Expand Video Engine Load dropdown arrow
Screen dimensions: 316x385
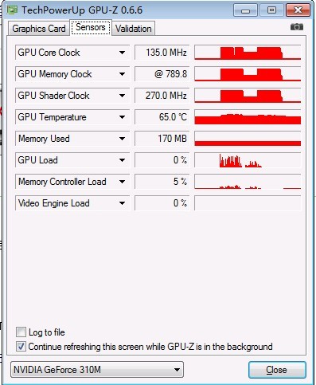coord(122,203)
